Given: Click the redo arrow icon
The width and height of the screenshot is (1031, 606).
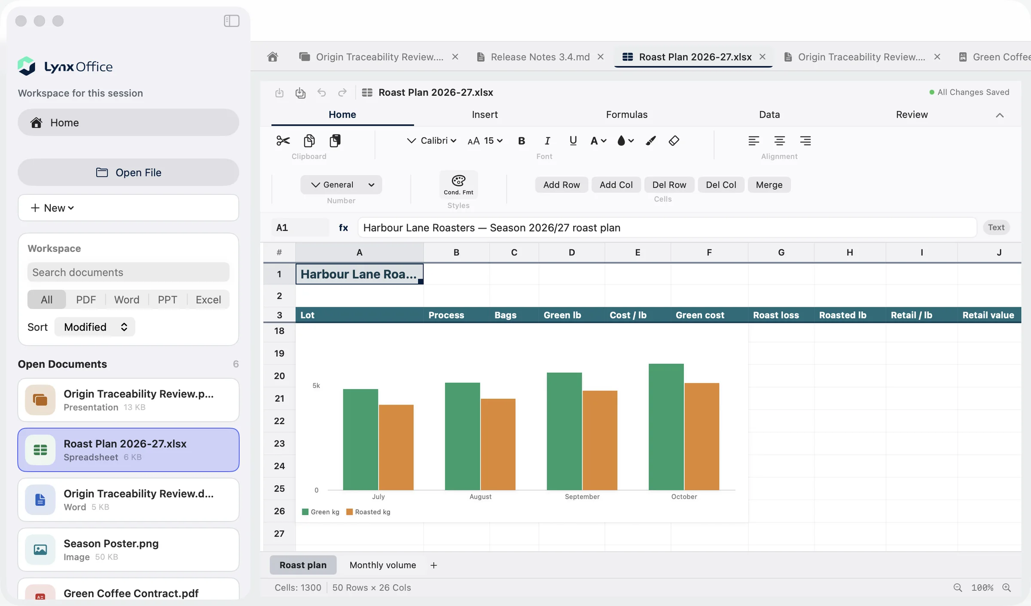Looking at the screenshot, I should click(342, 93).
